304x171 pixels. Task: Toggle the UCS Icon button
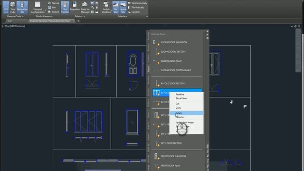6,8
